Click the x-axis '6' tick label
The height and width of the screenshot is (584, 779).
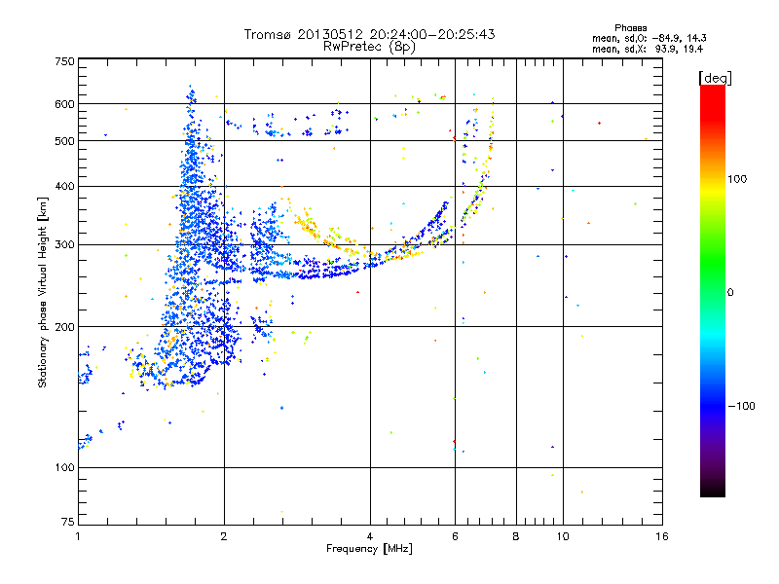[x=455, y=536]
